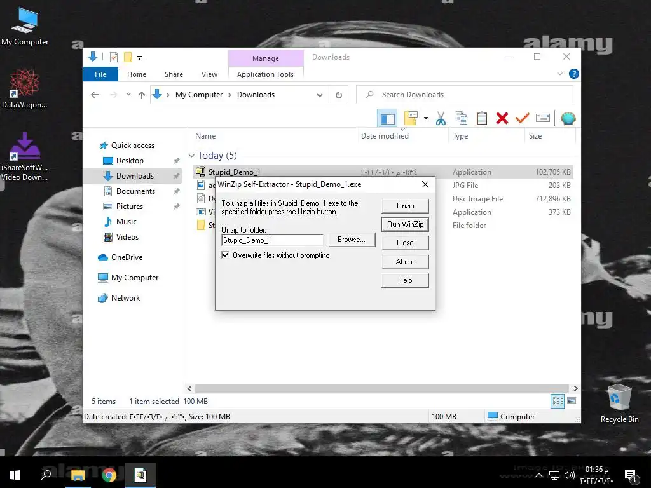
Task: Select OneDrive in navigation pane
Action: (x=127, y=257)
